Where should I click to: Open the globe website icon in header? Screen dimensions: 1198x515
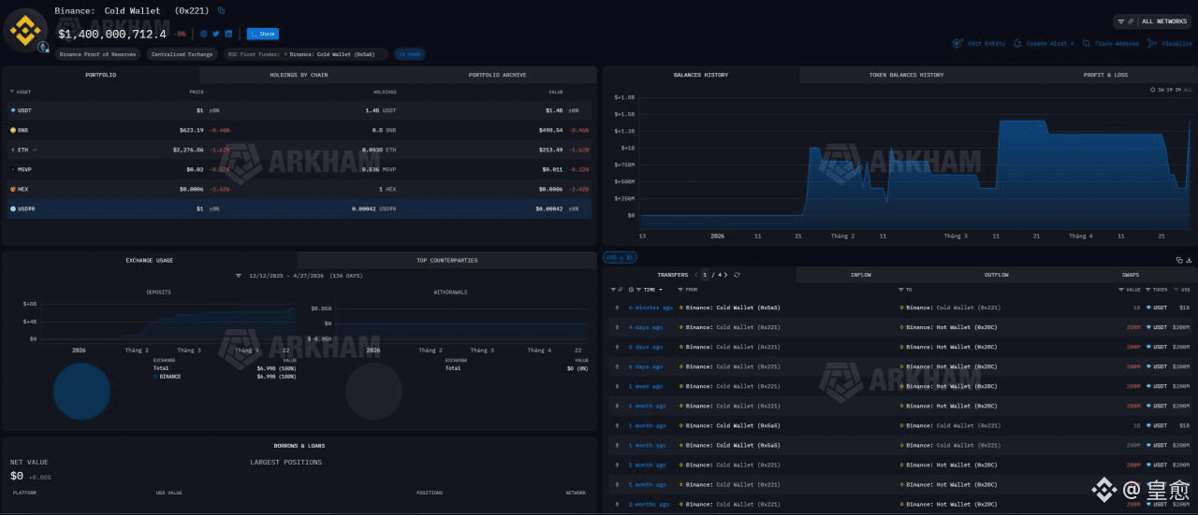click(204, 34)
